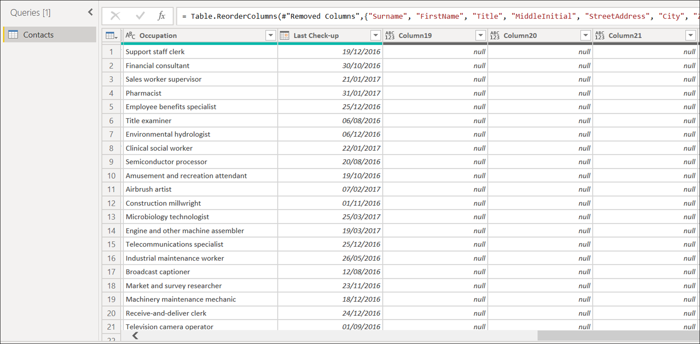Select the Contacts query

pyautogui.click(x=38, y=35)
